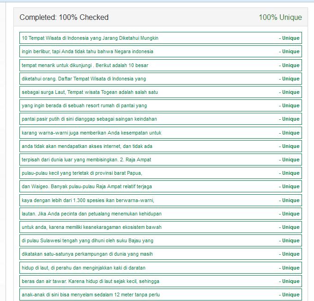Click the "pantai pasir putih di sini" result row

tap(89, 119)
